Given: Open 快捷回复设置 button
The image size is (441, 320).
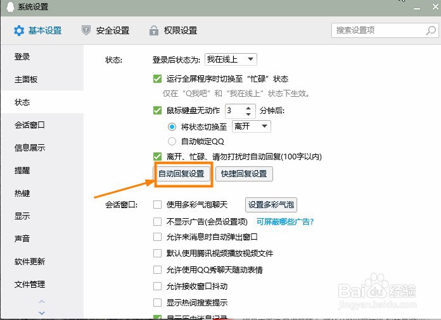Looking at the screenshot, I should [244, 174].
